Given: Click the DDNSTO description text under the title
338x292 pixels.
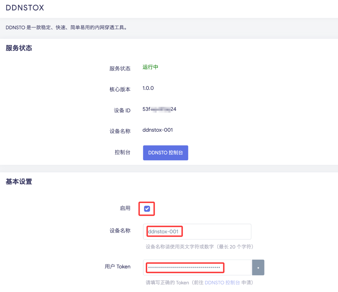Looking at the screenshot, I should tap(67, 28).
